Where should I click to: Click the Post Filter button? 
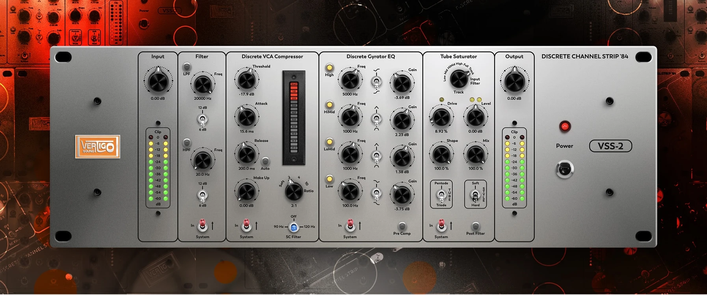pos(476,226)
